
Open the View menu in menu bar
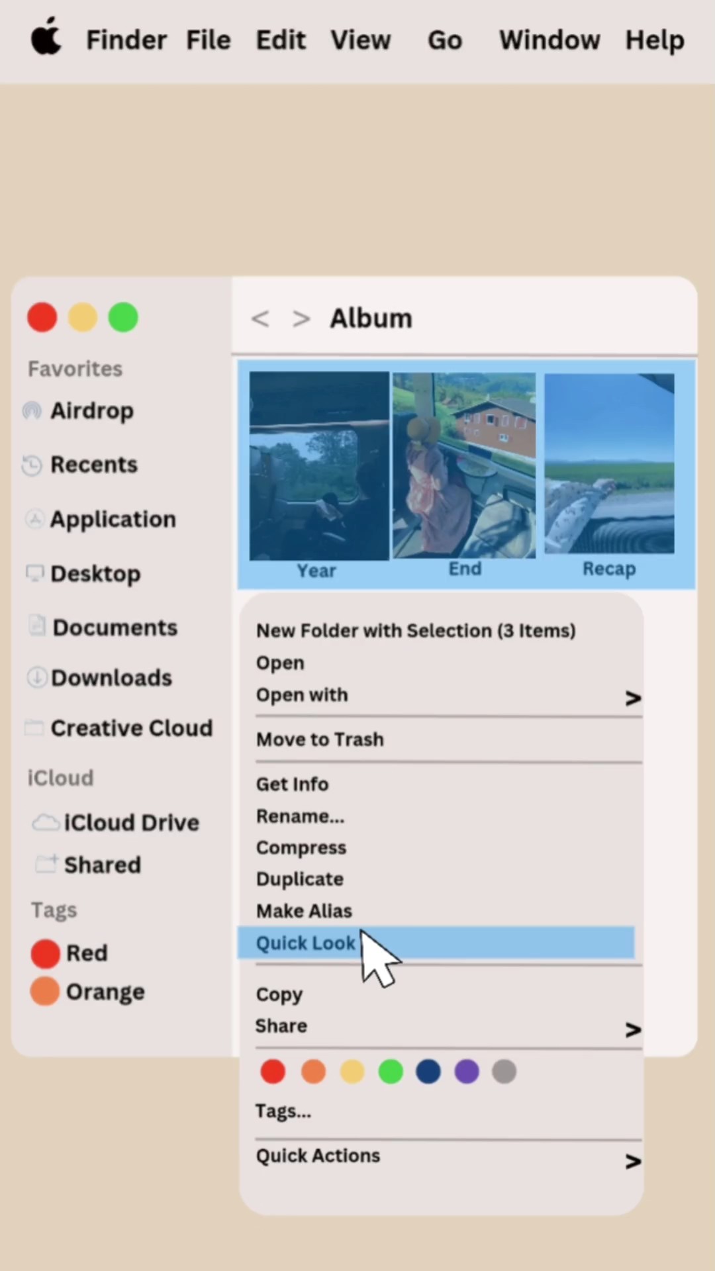coord(361,40)
